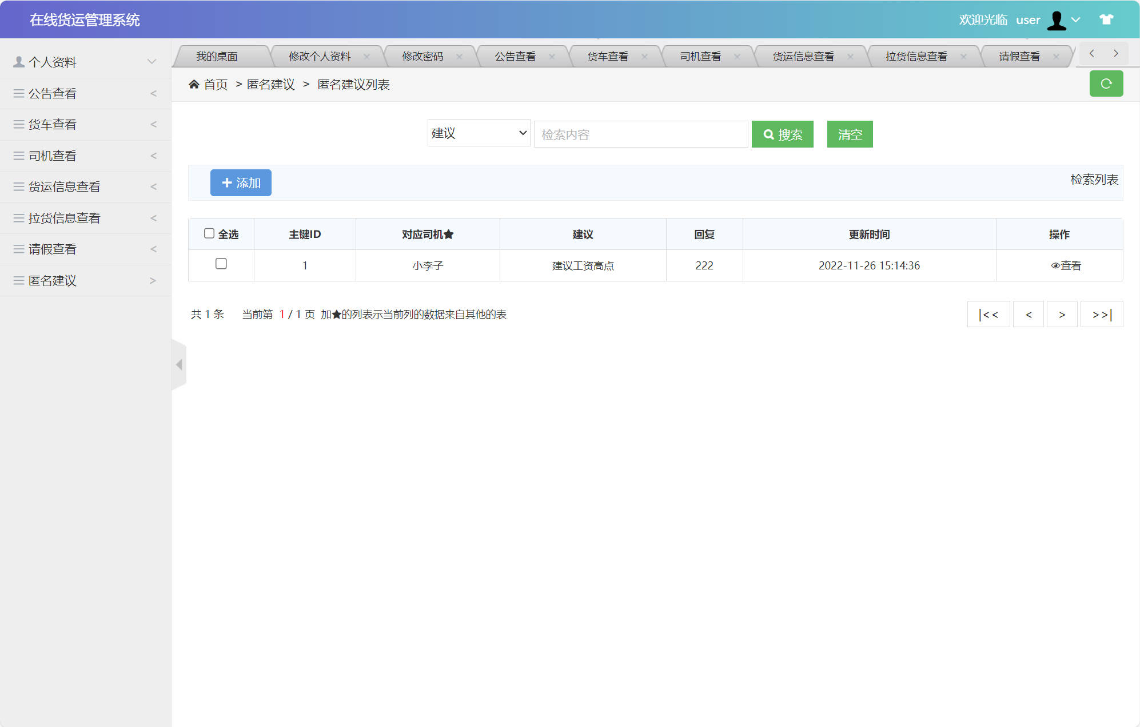This screenshot has height=727, width=1140.
Task: Expand the 货车查看 sidebar menu
Action: (153, 124)
